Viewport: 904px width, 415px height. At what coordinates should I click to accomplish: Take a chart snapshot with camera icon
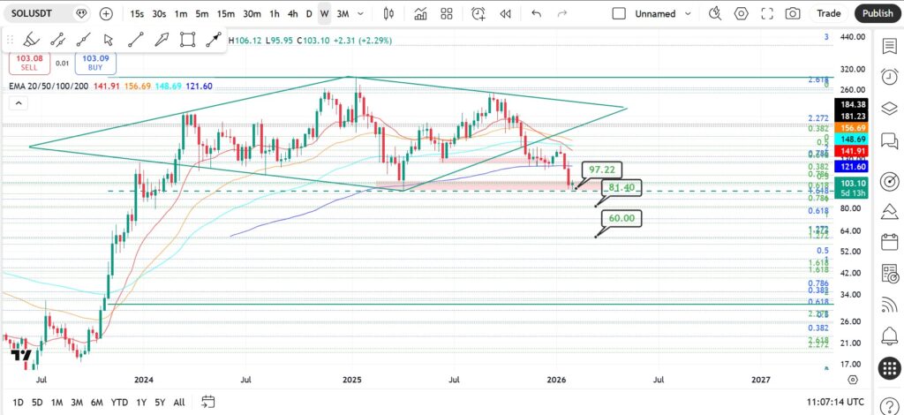[793, 14]
